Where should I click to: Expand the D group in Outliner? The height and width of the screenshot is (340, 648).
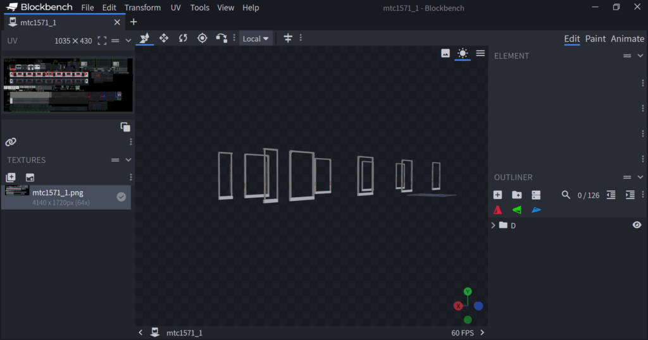(x=494, y=225)
